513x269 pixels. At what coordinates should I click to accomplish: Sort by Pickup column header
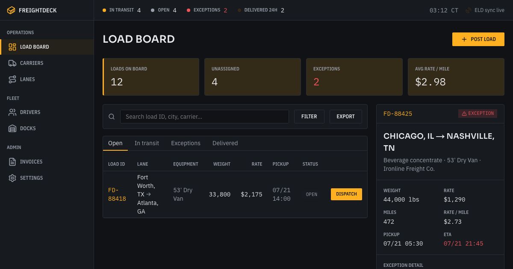tap(281, 164)
